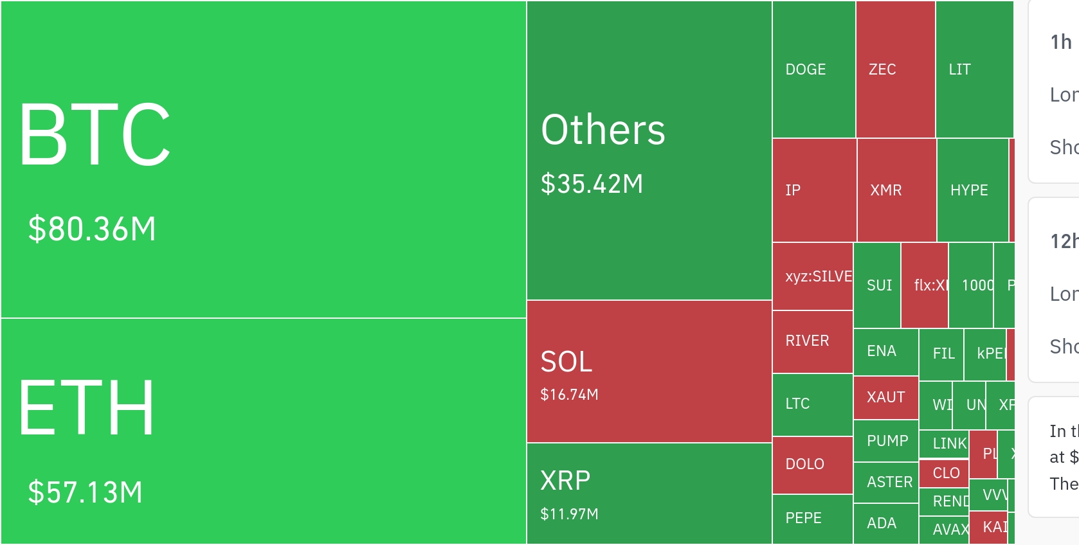
Task: Select the PEPE tile
Action: coord(813,519)
